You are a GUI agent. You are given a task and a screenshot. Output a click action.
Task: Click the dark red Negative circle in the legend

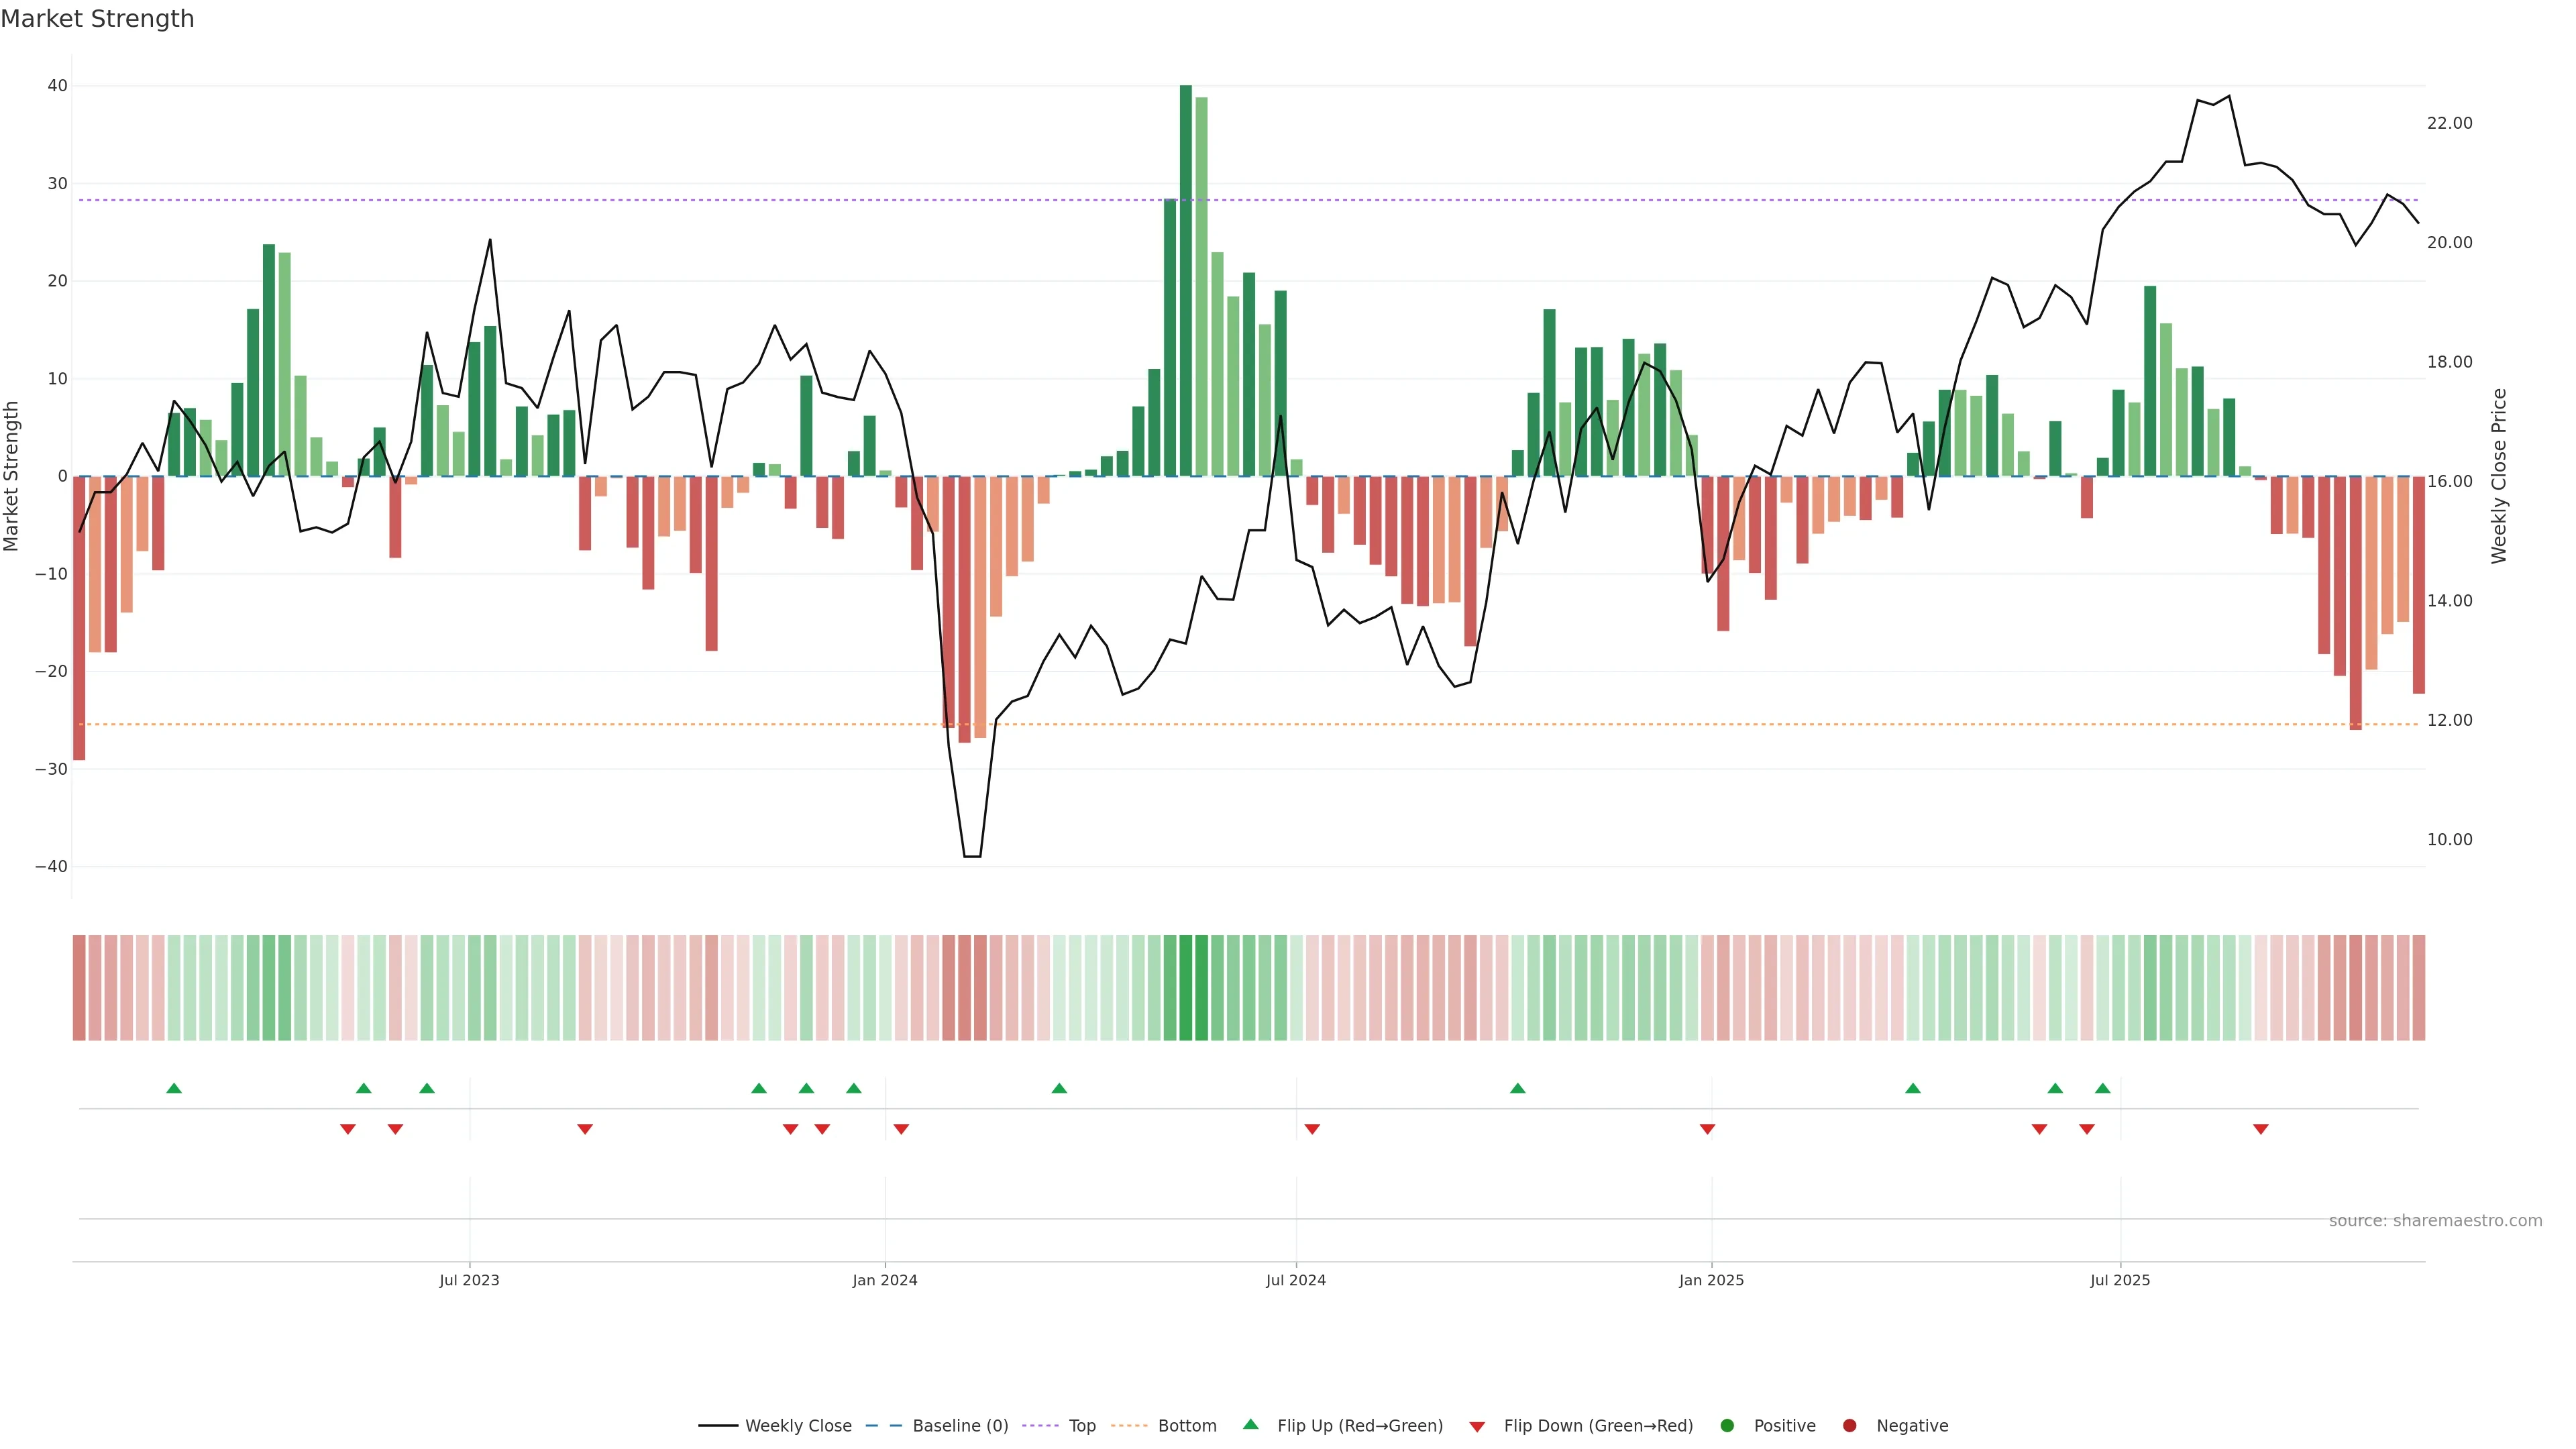(x=1849, y=1426)
